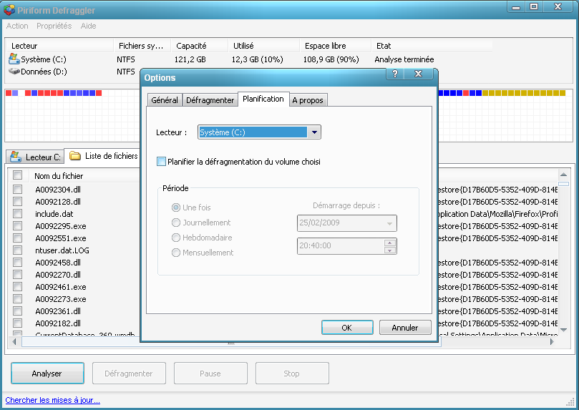This screenshot has width=579, height=410.
Task: Click the folder icon on Liste de fichiers tab
Action: pyautogui.click(x=75, y=156)
